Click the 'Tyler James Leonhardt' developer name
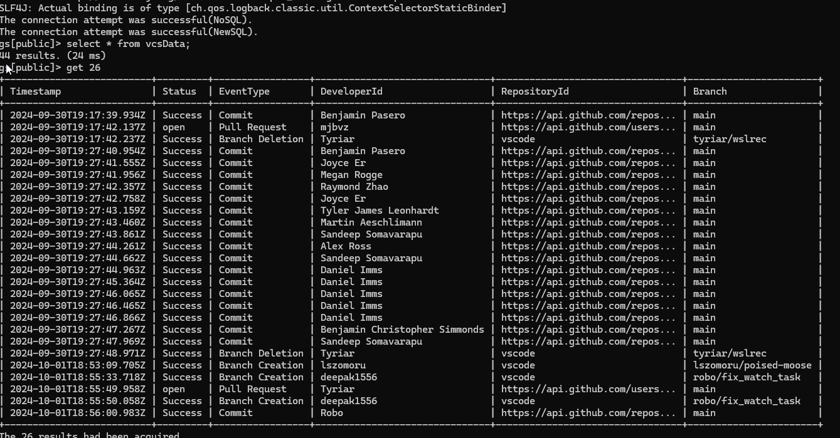This screenshot has width=840, height=438. (x=380, y=211)
